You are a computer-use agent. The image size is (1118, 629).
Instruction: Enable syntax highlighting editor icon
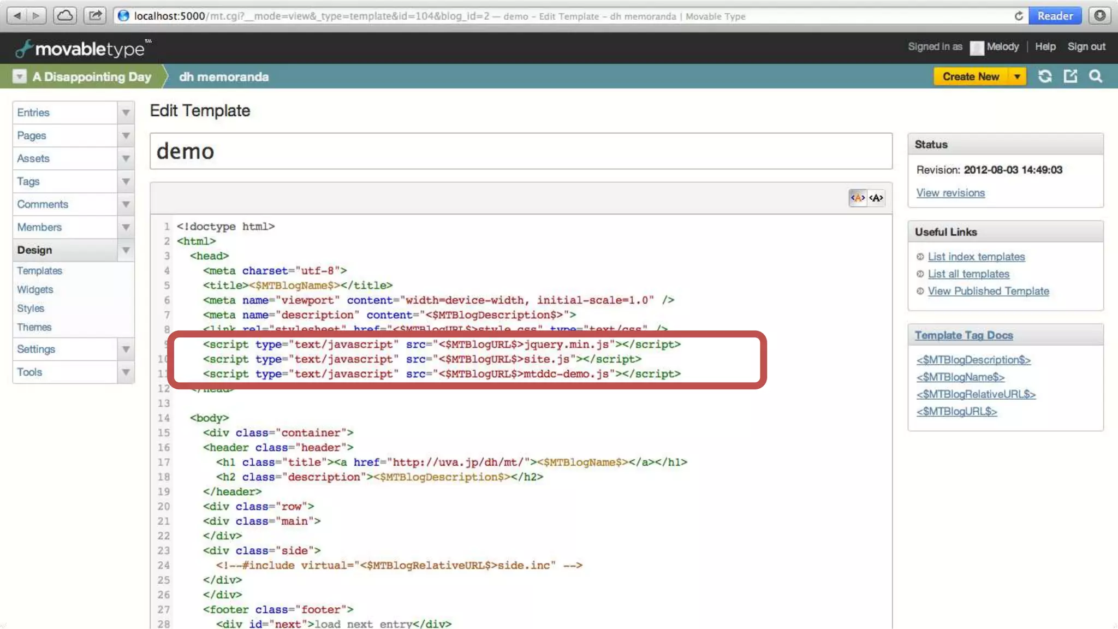click(x=858, y=198)
